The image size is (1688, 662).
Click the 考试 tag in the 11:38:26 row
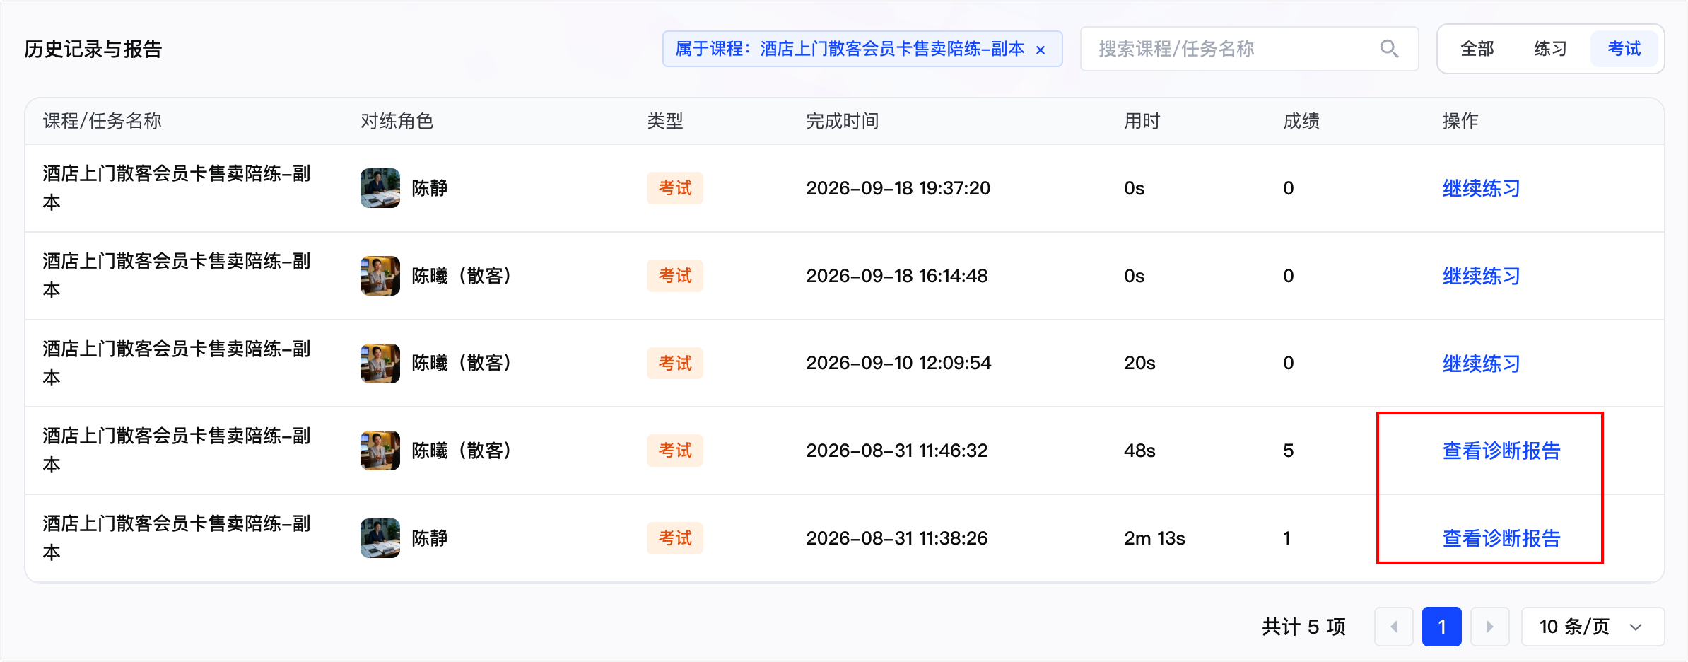coord(675,538)
